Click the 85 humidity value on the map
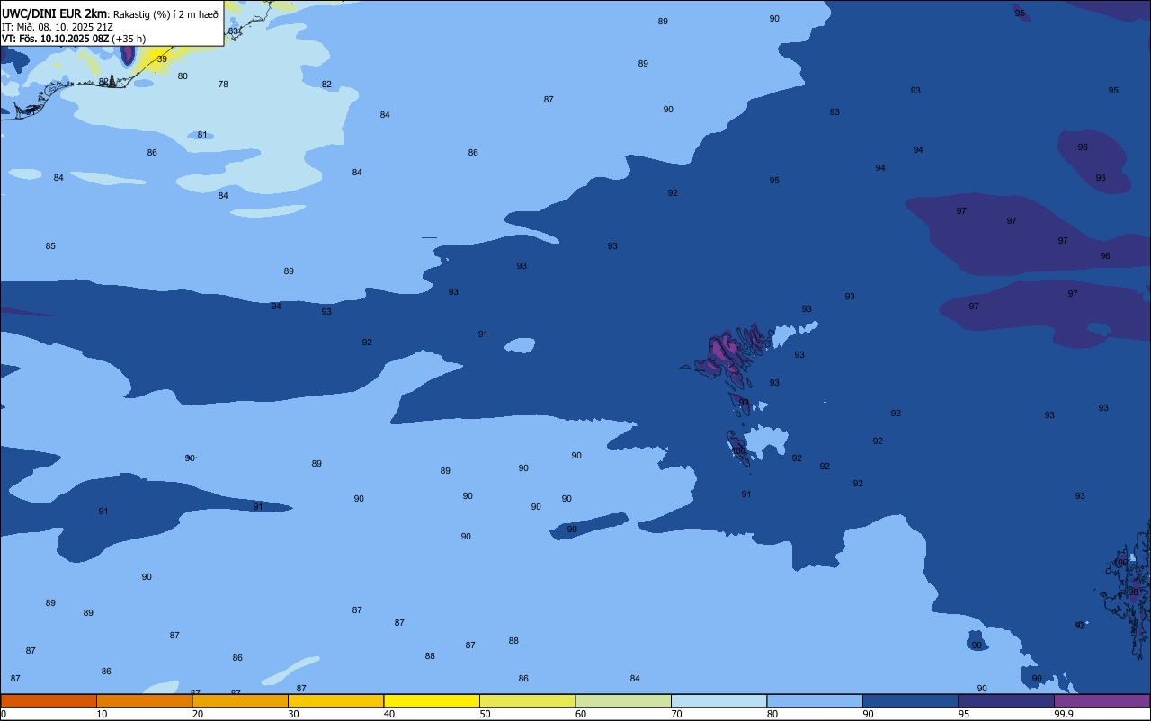Image resolution: width=1151 pixels, height=721 pixels. 50,246
